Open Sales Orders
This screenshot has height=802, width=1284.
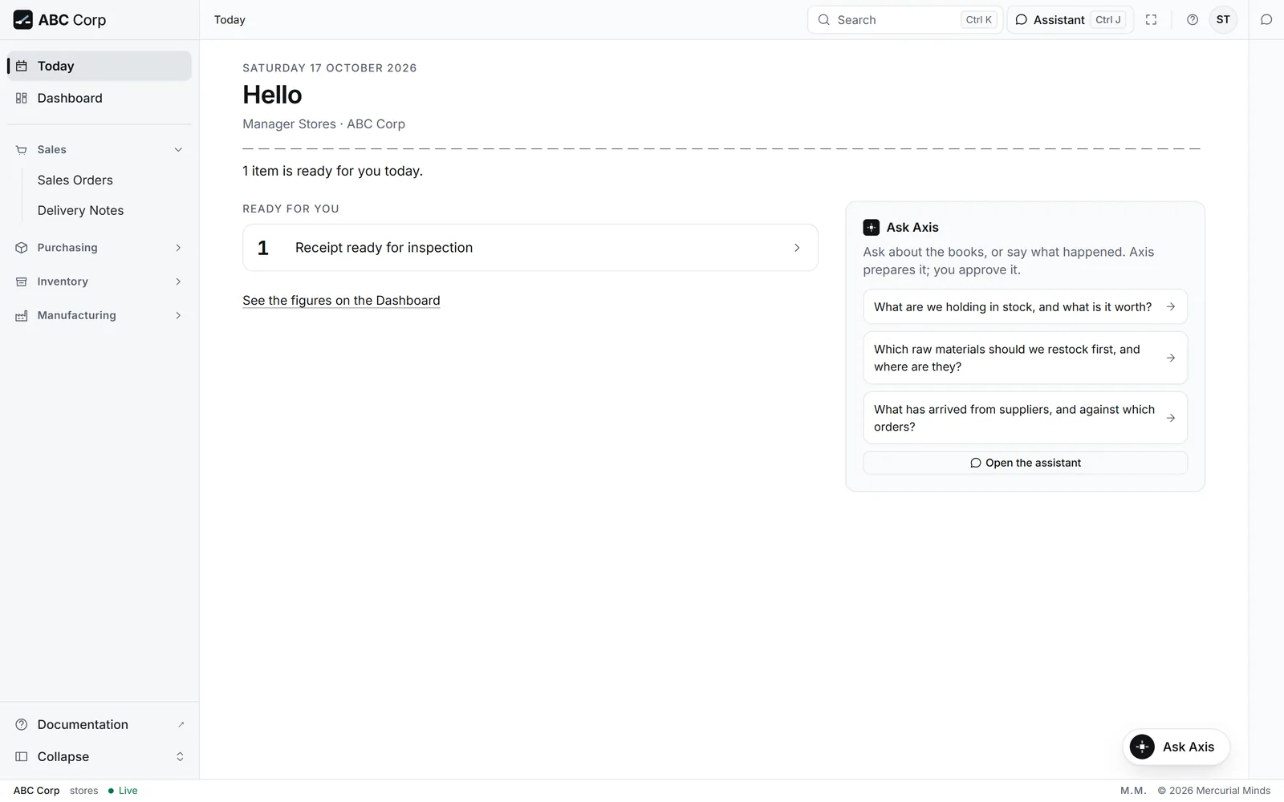pyautogui.click(x=75, y=180)
